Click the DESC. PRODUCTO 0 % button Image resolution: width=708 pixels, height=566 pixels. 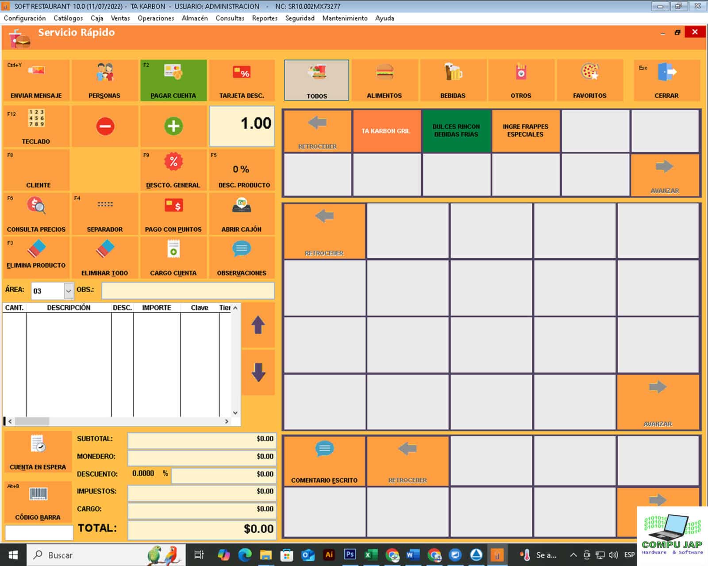[x=242, y=170]
